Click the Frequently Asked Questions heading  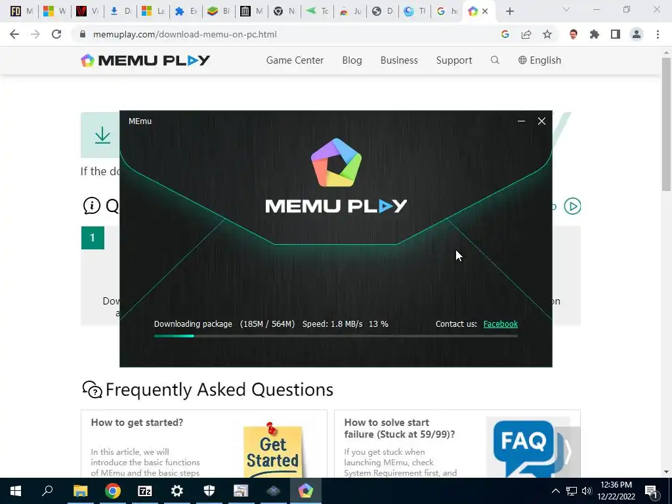click(x=219, y=390)
